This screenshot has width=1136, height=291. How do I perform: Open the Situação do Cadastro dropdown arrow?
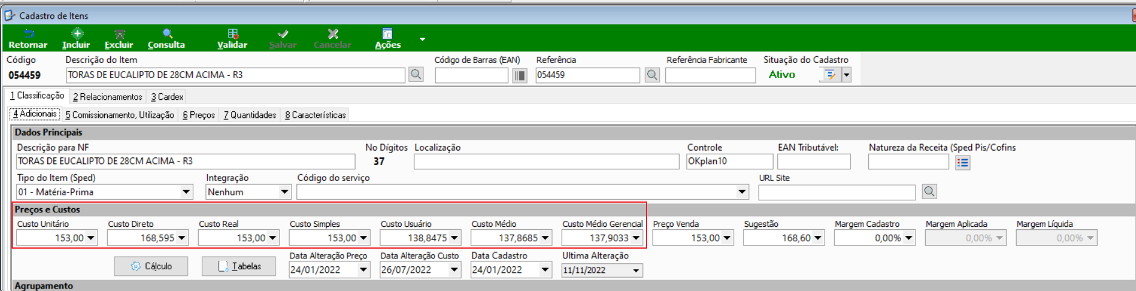(x=846, y=75)
